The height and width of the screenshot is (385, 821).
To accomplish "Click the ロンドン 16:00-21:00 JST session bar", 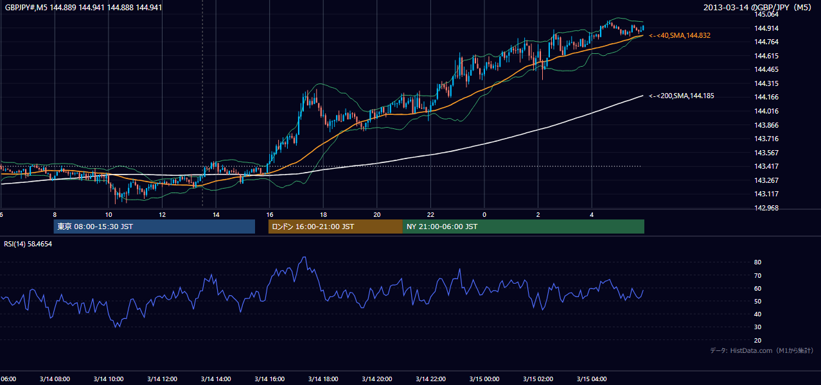I will coord(335,227).
